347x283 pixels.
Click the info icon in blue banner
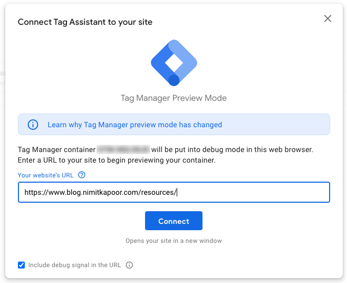pos(33,125)
